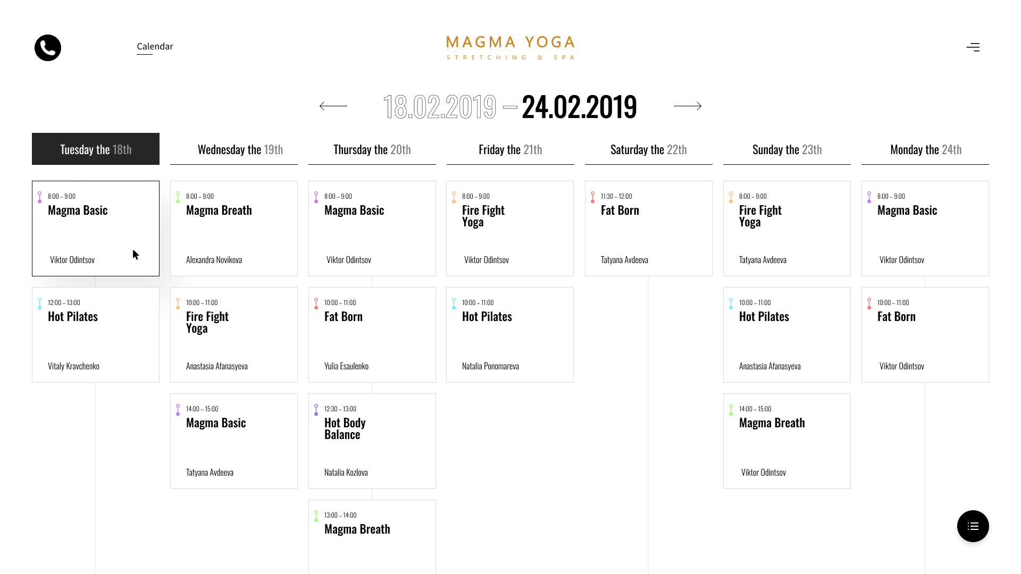Open Friday 10:00 Hot Pilates class
This screenshot has width=1021, height=574.
pos(510,335)
